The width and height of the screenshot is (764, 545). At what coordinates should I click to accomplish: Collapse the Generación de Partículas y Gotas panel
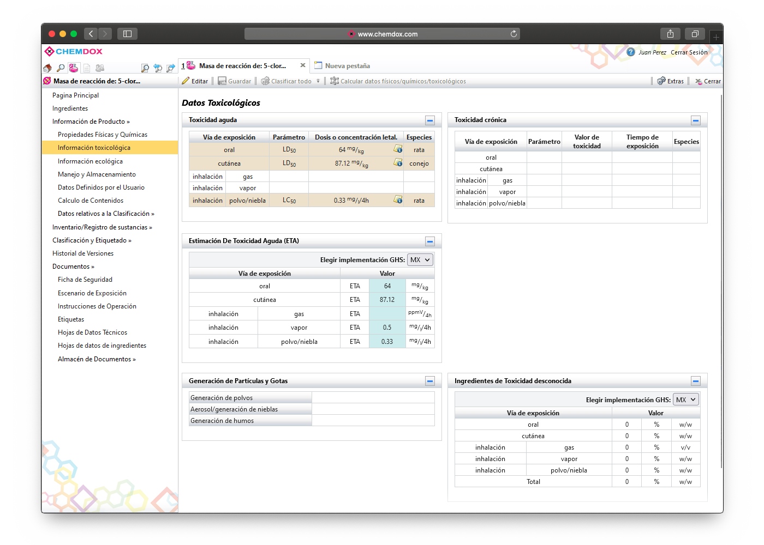point(430,381)
